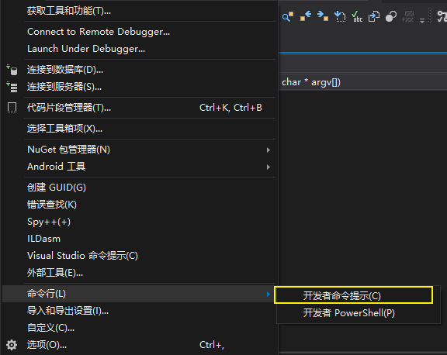Click the find-with-magnifier toolbar icon
The width and height of the screenshot is (447, 355).
288,17
